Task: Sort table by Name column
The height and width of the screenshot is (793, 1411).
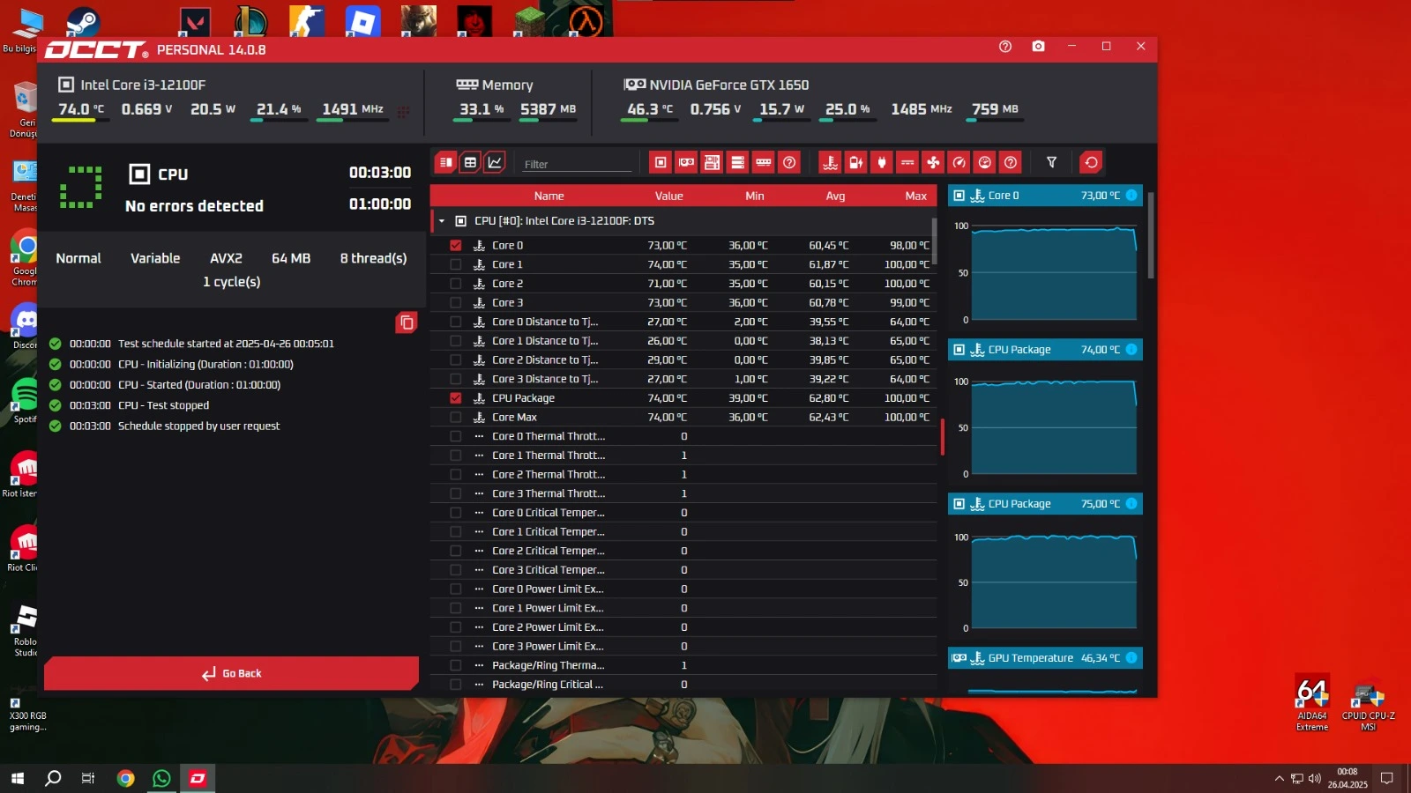Action: click(549, 196)
